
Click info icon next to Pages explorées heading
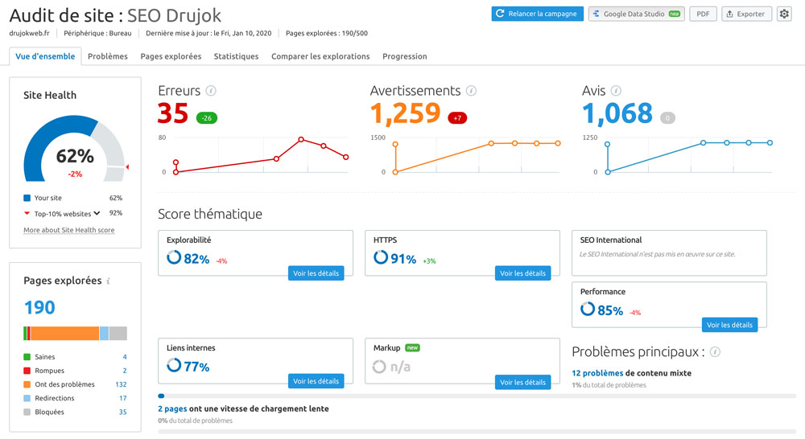109,281
